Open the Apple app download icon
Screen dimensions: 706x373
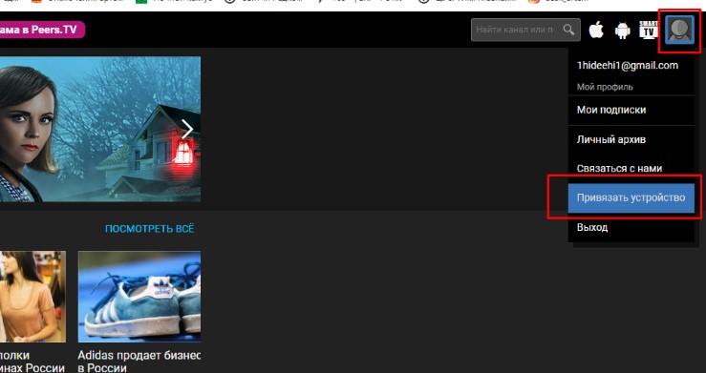(596, 31)
